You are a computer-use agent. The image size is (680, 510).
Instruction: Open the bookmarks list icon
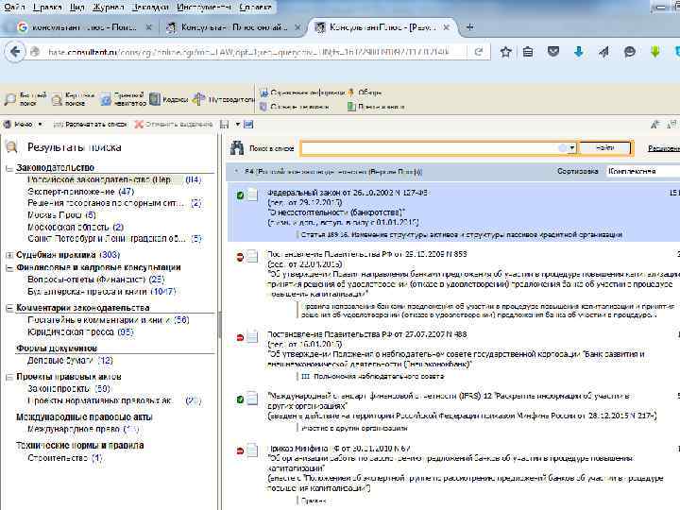coord(528,52)
